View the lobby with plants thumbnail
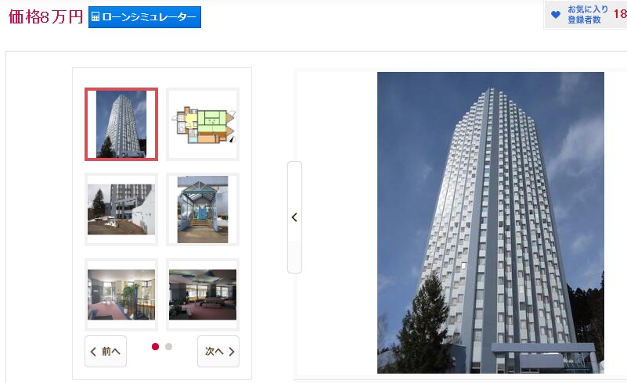627x383 pixels. (121, 295)
